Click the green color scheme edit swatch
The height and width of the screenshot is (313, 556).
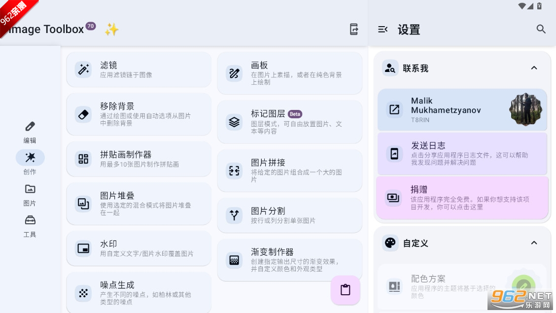[523, 285]
